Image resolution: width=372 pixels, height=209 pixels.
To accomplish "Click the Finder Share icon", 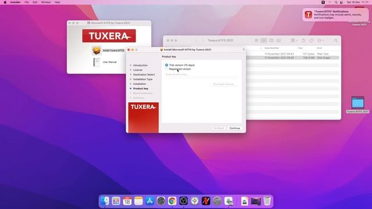I will coord(303,41).
